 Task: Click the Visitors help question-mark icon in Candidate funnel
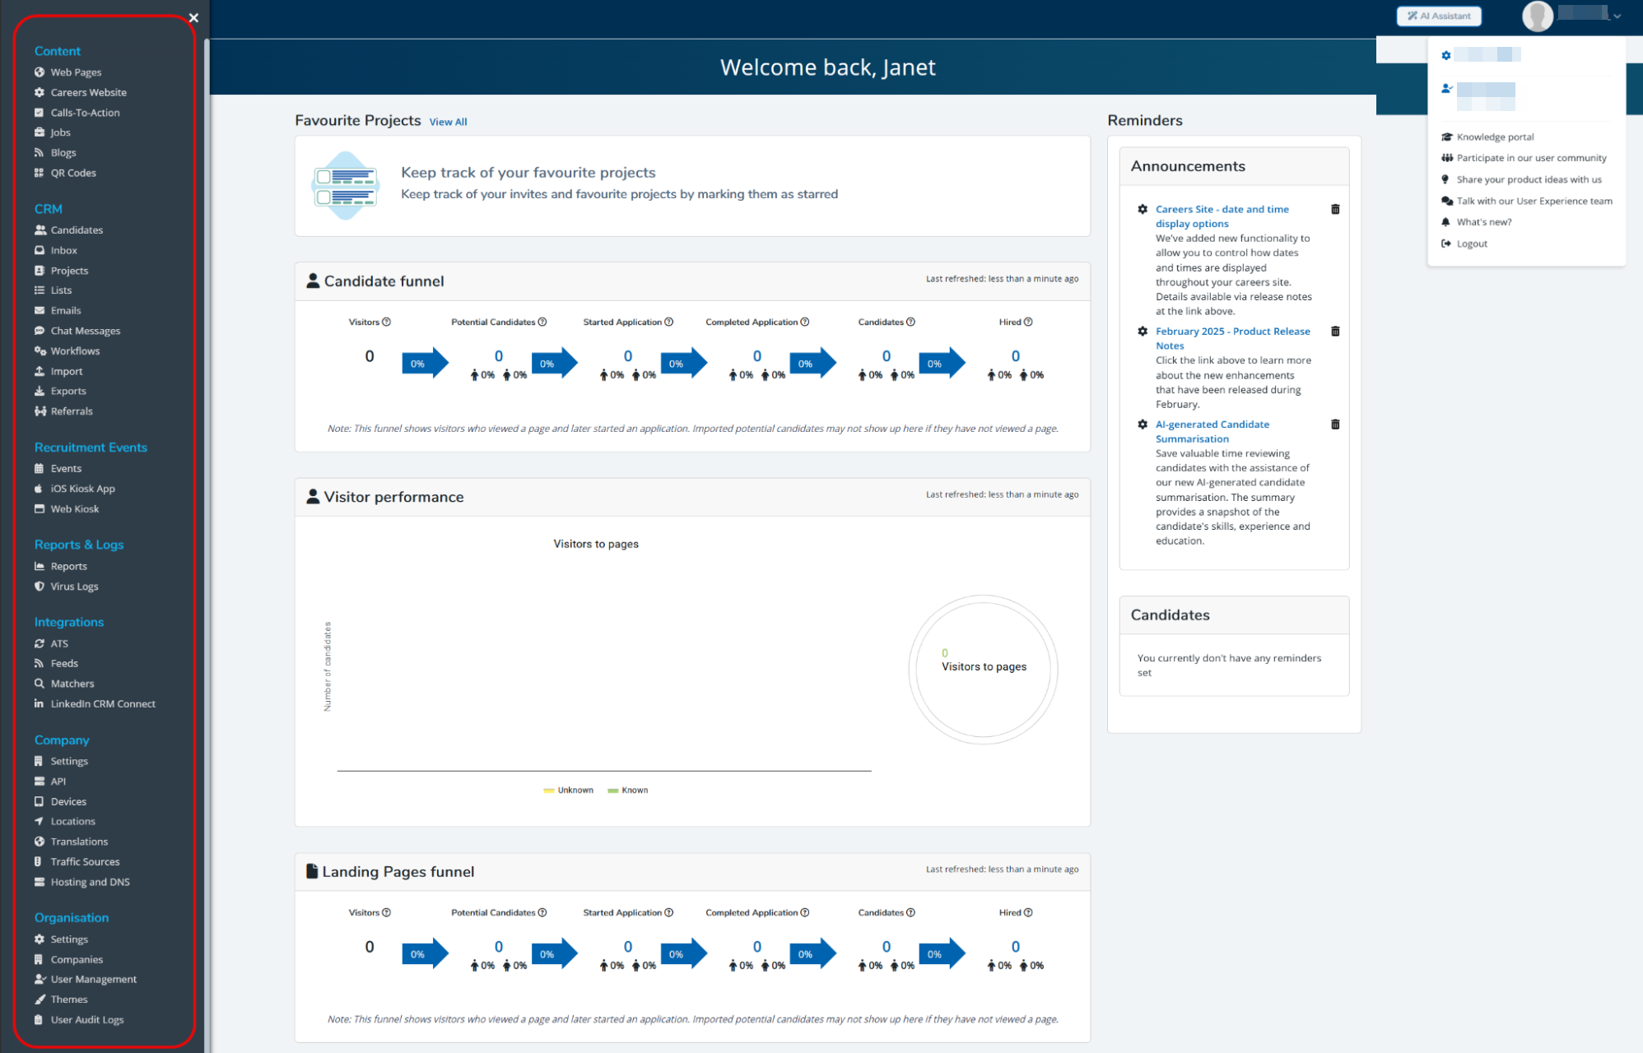pos(386,322)
